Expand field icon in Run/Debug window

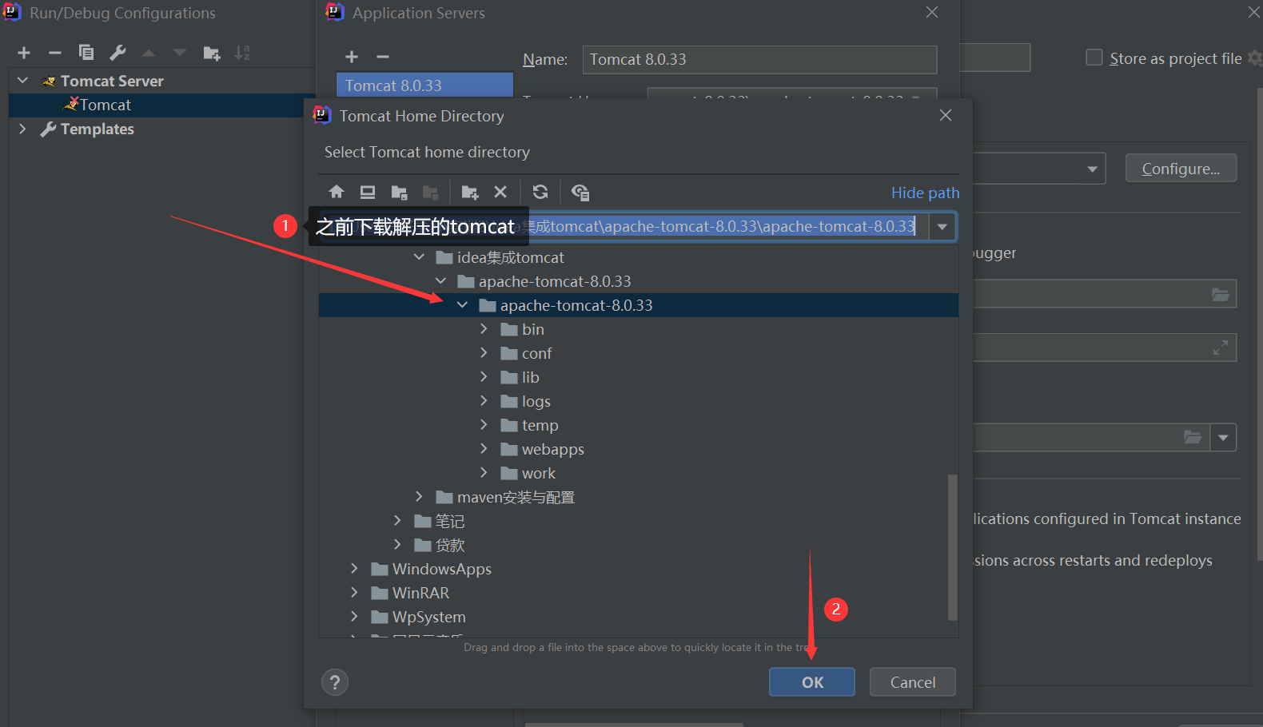click(x=1221, y=348)
